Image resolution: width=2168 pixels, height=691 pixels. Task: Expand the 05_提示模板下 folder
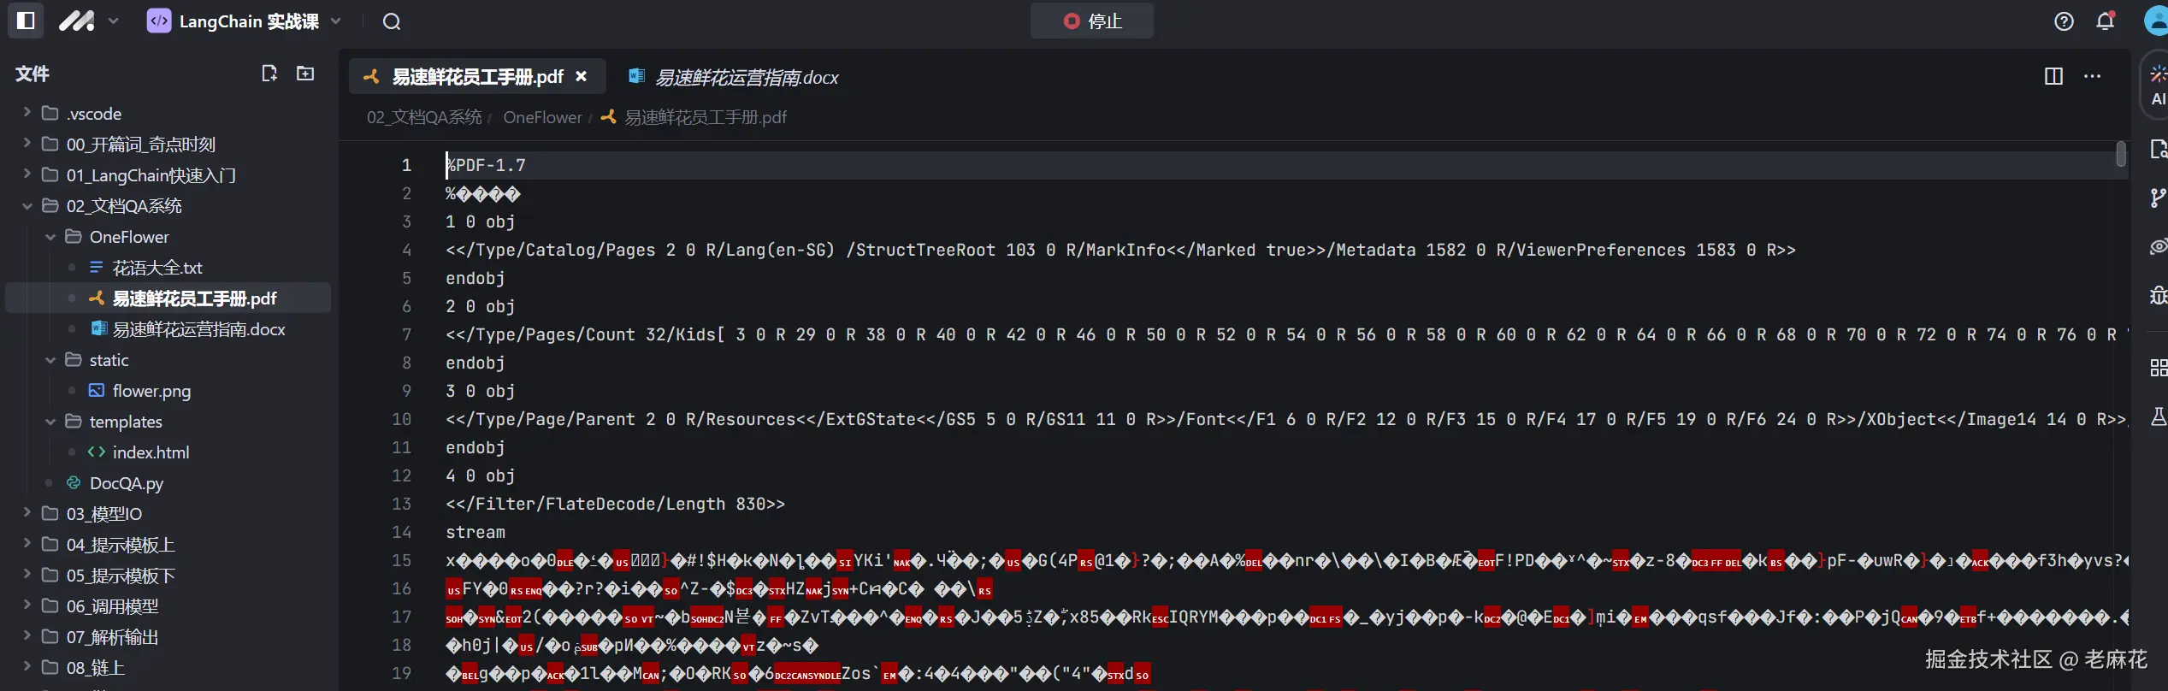click(x=27, y=575)
